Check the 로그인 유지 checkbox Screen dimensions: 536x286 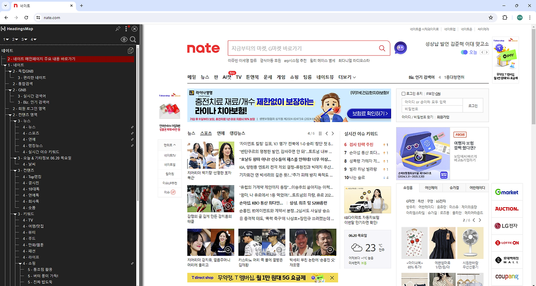pos(403,94)
